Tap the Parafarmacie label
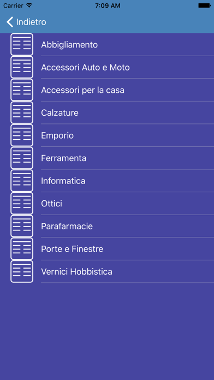 (x=67, y=227)
